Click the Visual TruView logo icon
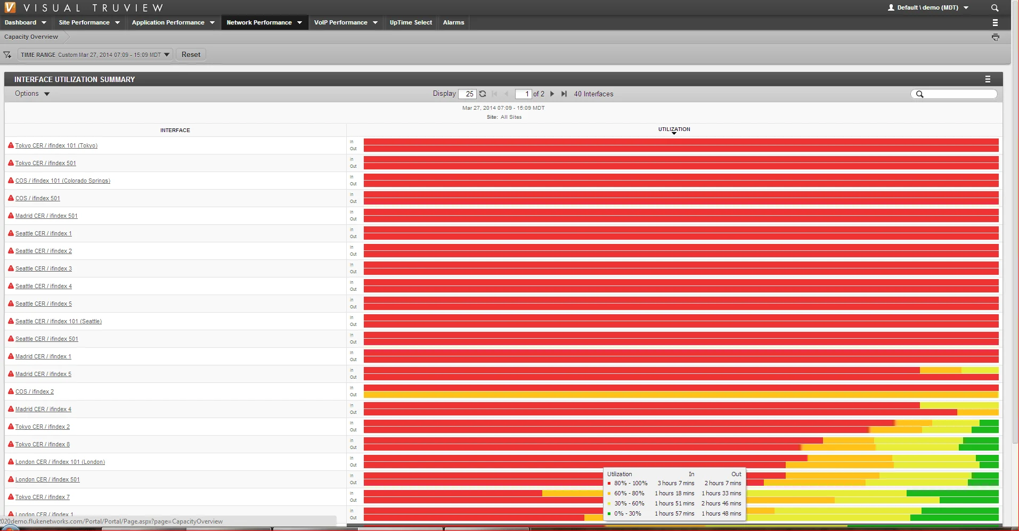The width and height of the screenshot is (1019, 531). (x=10, y=7)
